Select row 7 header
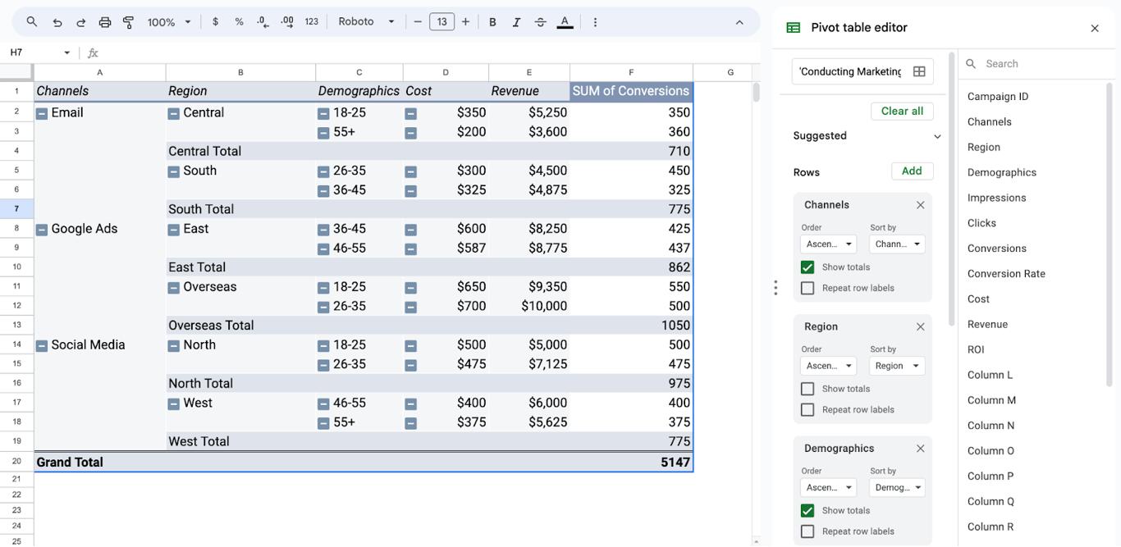Image resolution: width=1121 pixels, height=547 pixels. (x=16, y=209)
